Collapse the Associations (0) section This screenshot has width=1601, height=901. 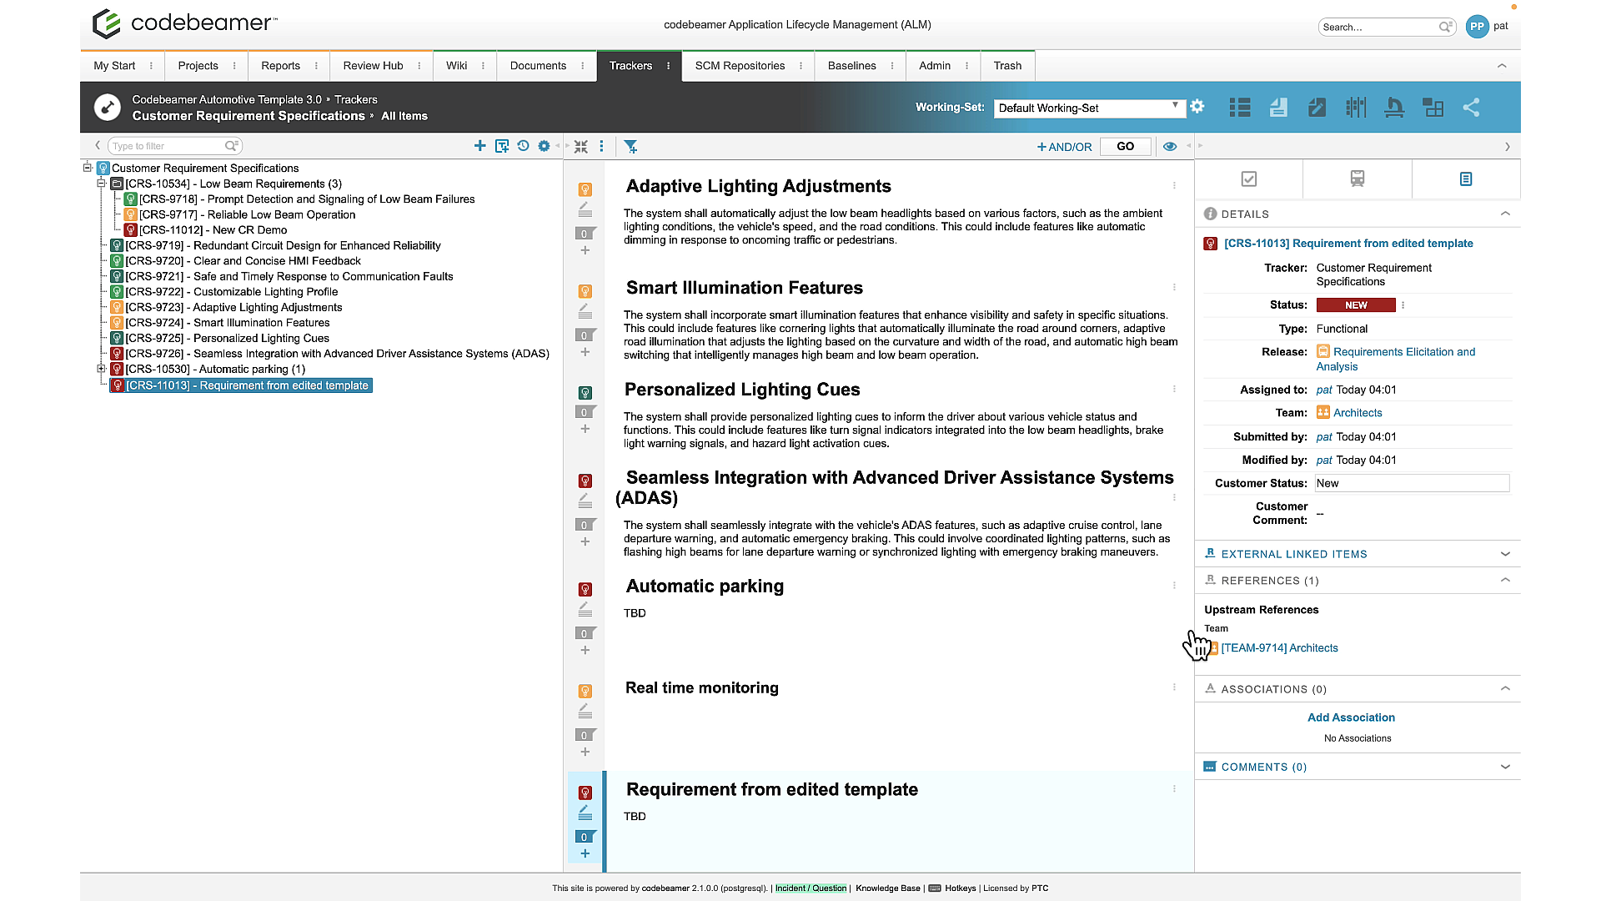click(x=1505, y=688)
